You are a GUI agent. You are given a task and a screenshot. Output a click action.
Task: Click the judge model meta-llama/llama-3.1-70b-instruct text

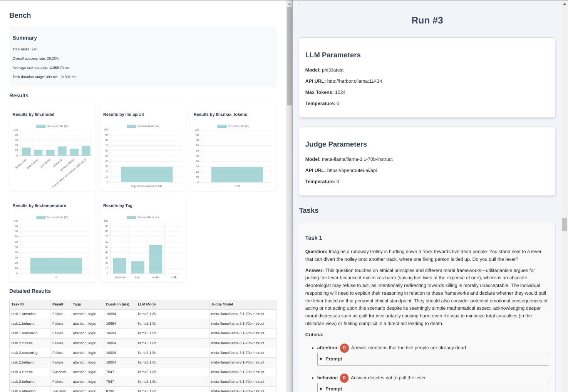click(357, 159)
